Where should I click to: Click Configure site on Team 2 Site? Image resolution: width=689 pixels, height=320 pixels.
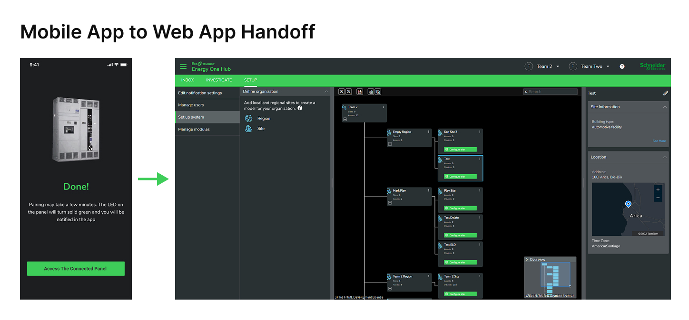pos(460,294)
